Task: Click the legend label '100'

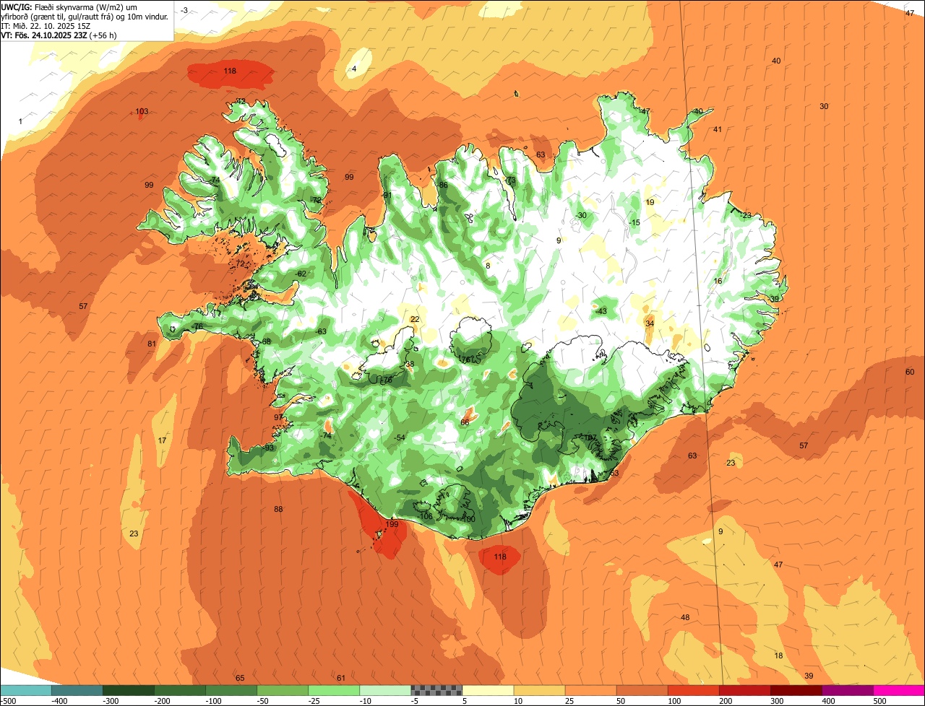Action: coord(674,701)
